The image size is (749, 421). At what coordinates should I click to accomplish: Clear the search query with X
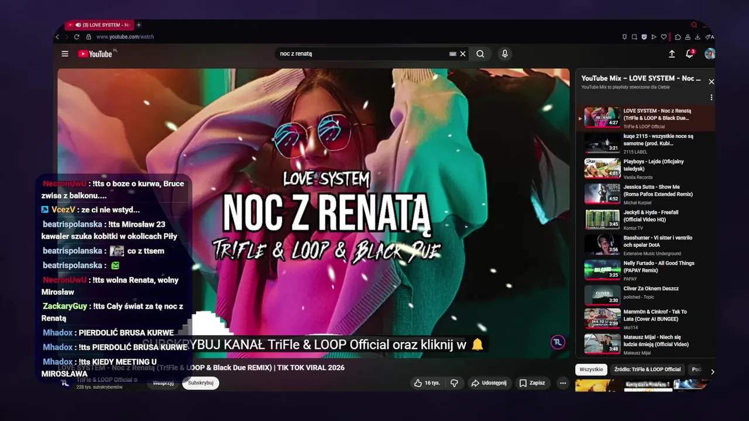tap(463, 54)
